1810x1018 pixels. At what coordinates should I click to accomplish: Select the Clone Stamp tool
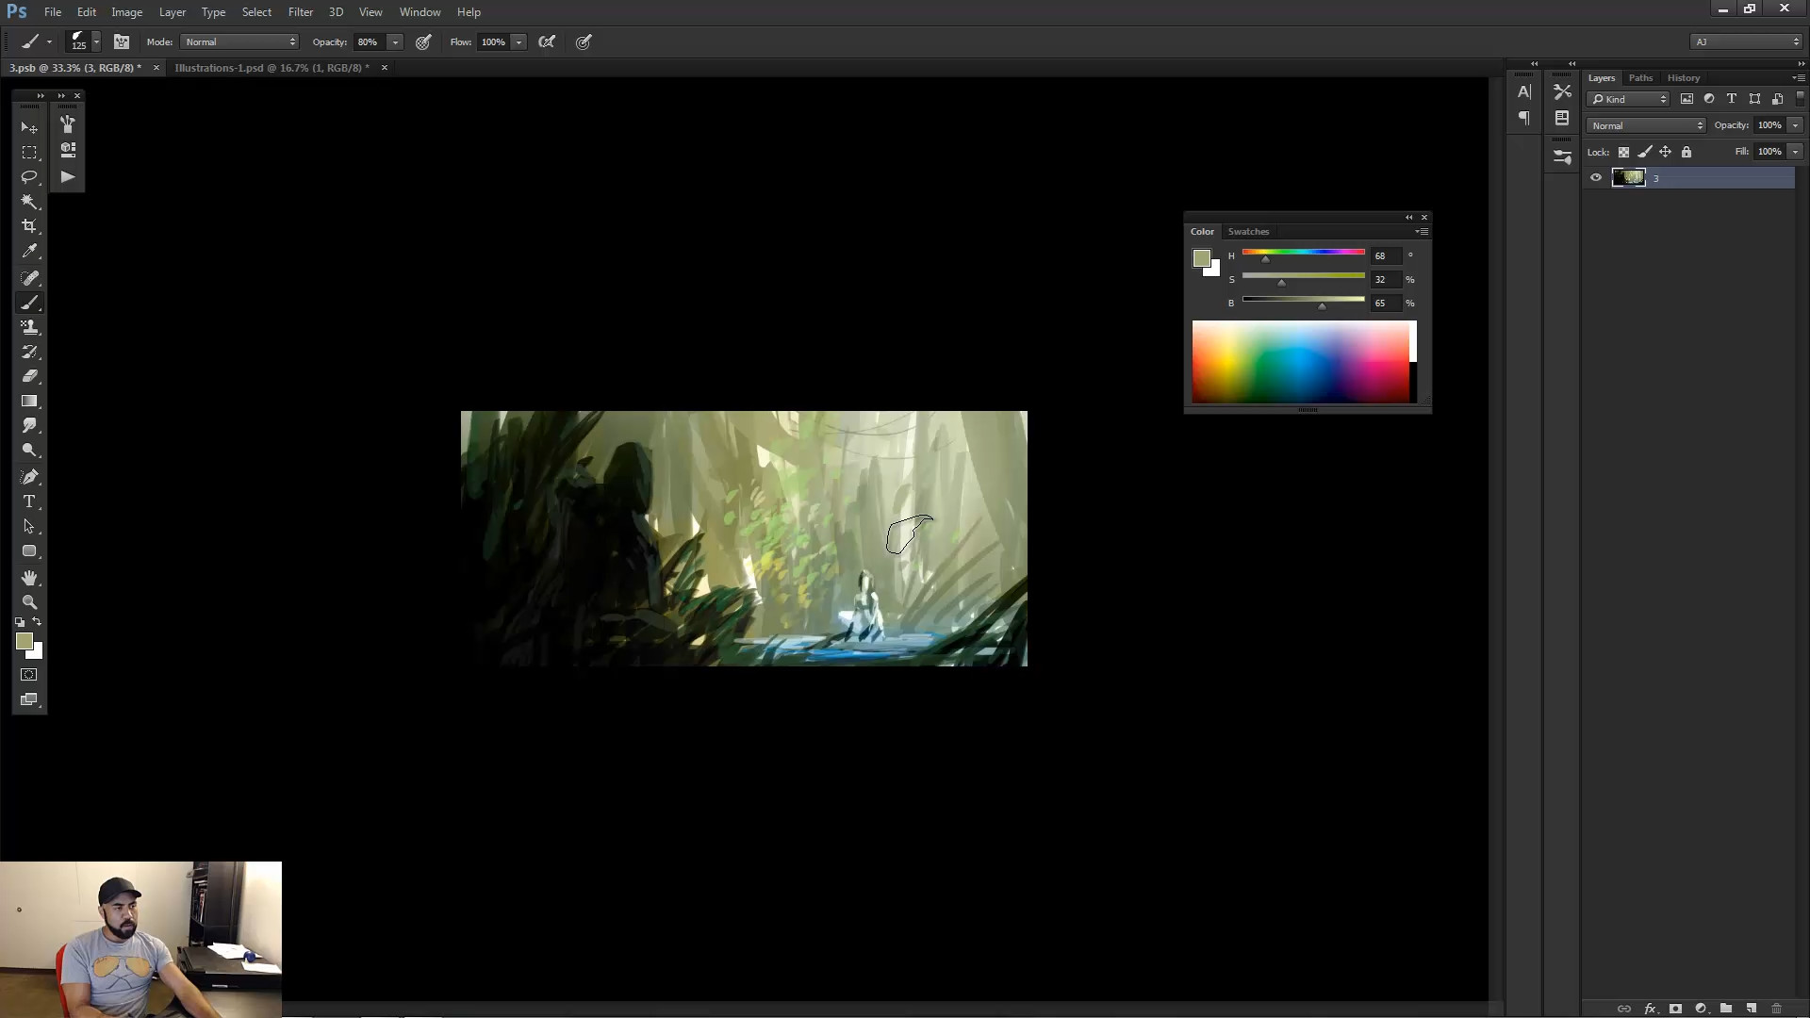tap(29, 327)
